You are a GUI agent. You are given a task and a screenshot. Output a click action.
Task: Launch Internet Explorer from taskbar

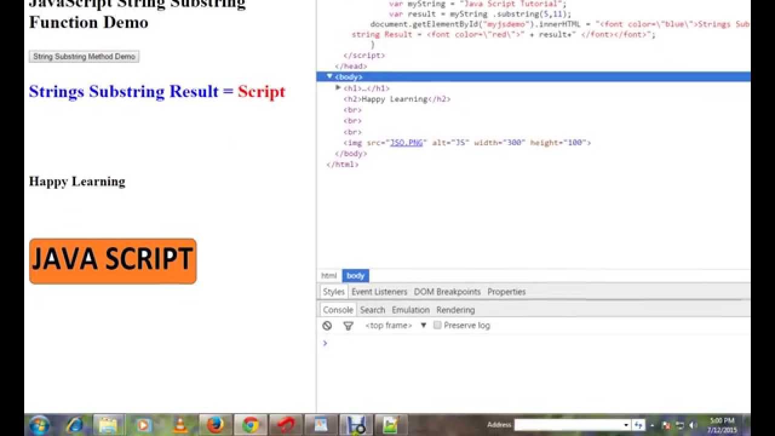click(74, 425)
